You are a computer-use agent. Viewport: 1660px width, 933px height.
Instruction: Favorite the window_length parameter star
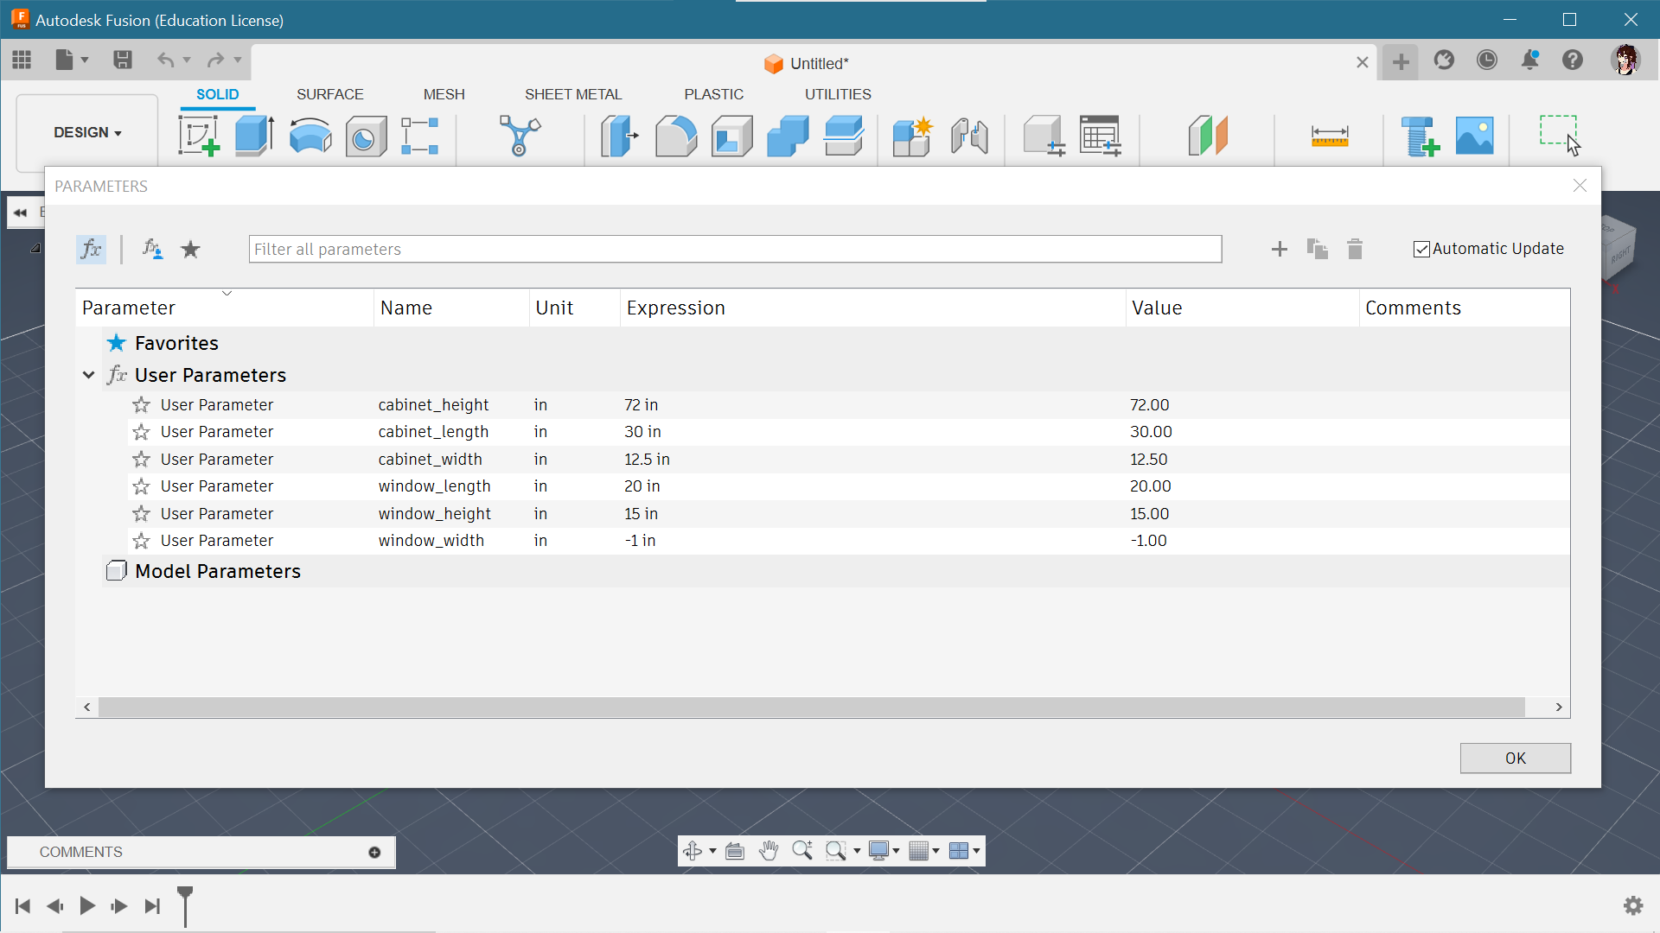141,486
